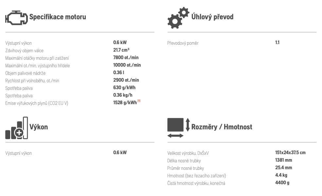Click the 7800 ot./min value
Image resolution: width=322 pixels, height=196 pixels.
[126, 57]
